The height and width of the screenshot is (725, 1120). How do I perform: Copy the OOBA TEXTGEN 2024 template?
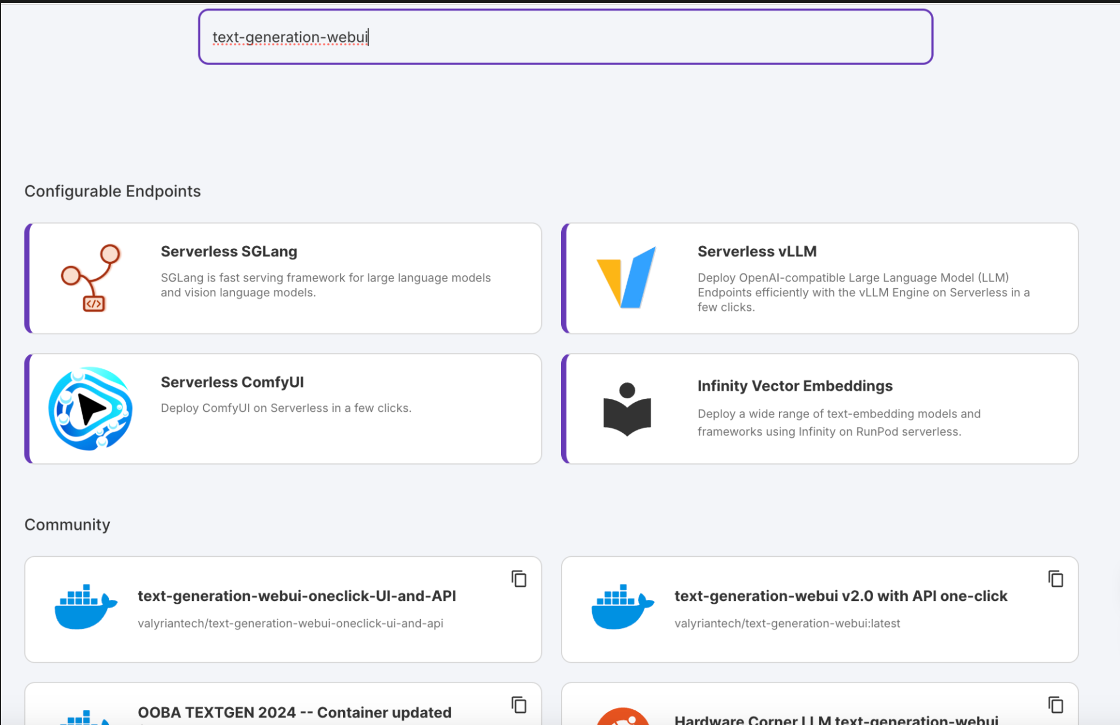pyautogui.click(x=519, y=705)
